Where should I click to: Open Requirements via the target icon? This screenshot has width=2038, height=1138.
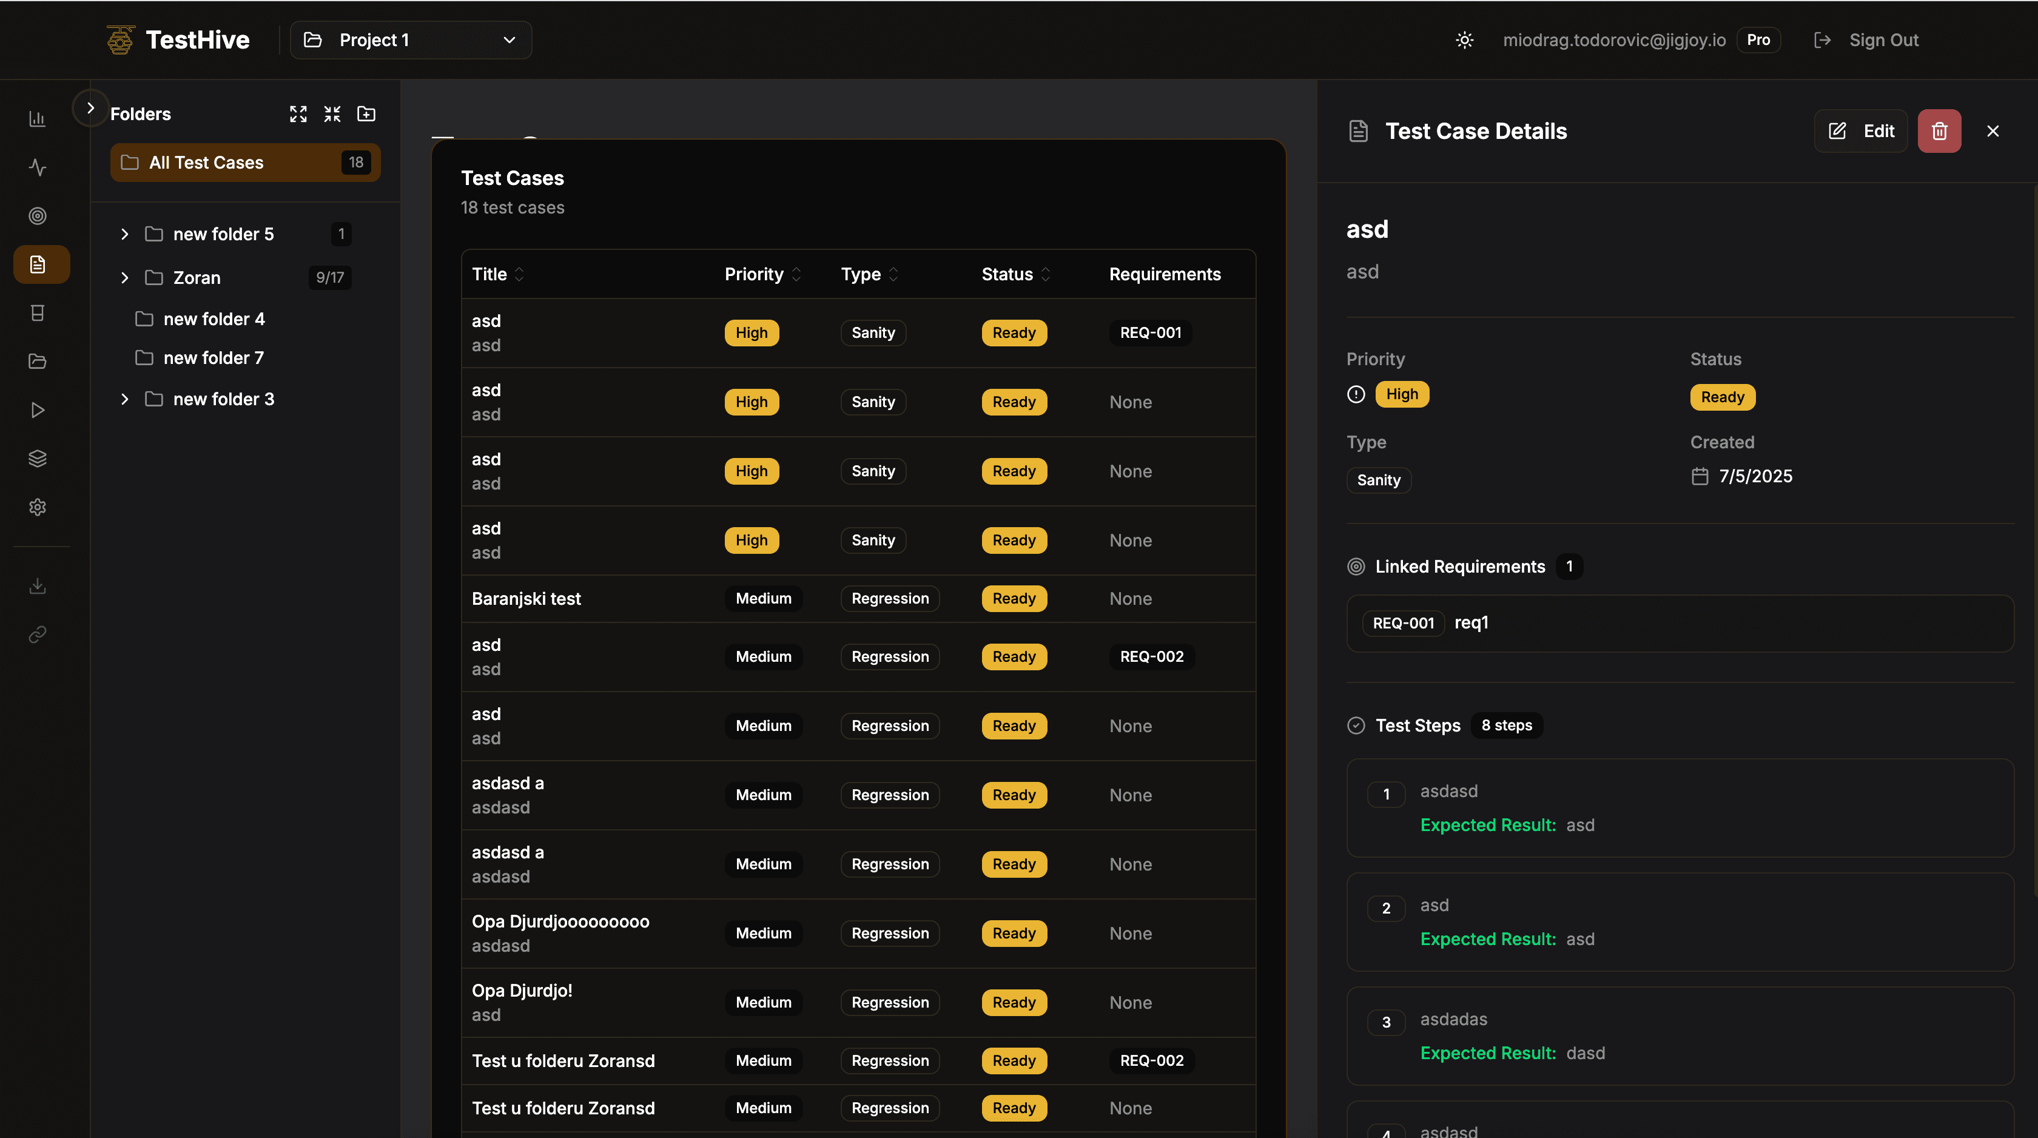pos(37,216)
